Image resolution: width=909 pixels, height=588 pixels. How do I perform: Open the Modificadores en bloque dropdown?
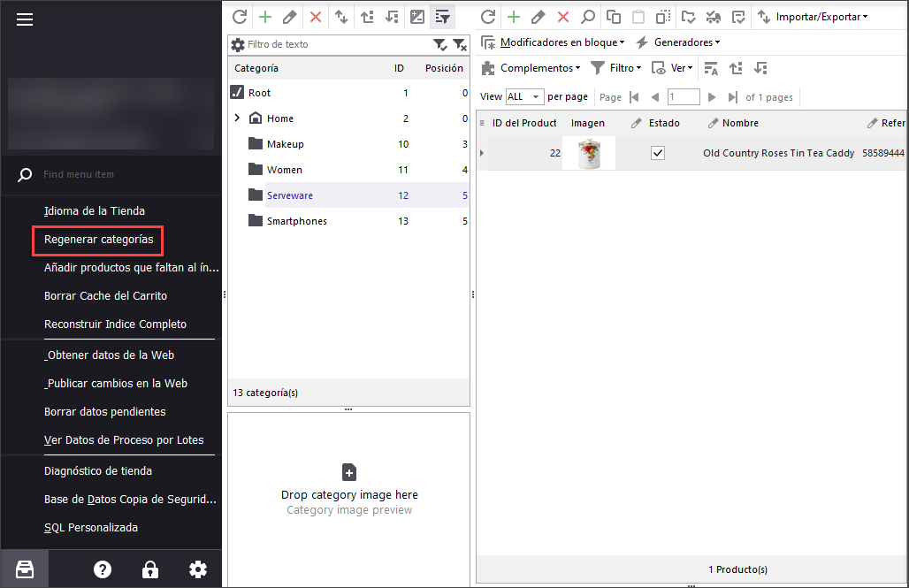click(x=553, y=42)
